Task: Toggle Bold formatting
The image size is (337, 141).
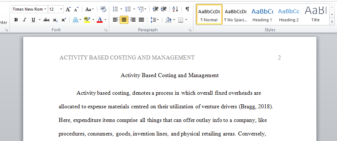Action: (x=16, y=20)
